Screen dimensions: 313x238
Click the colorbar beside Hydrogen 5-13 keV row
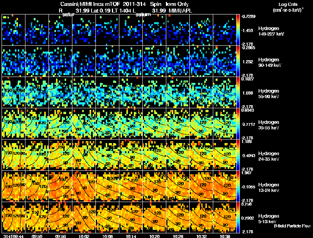[x=238, y=217]
